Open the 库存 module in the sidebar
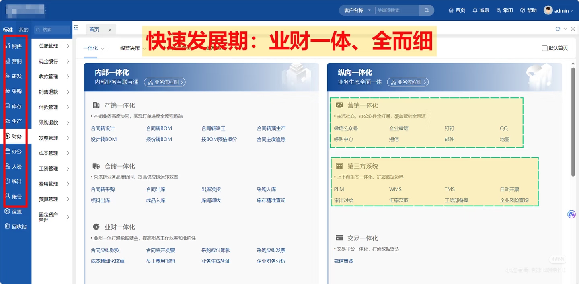 coord(13,107)
